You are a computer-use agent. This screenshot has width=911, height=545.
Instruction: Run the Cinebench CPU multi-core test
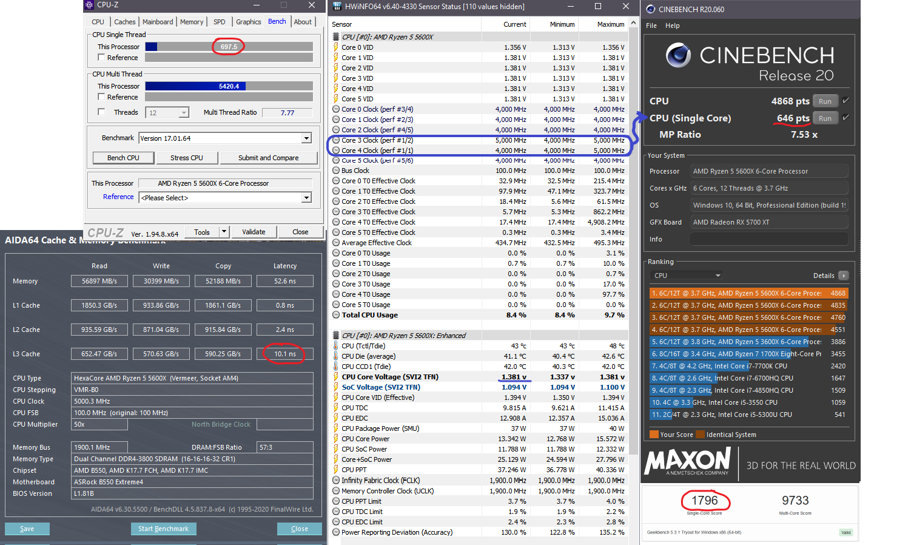[x=825, y=101]
